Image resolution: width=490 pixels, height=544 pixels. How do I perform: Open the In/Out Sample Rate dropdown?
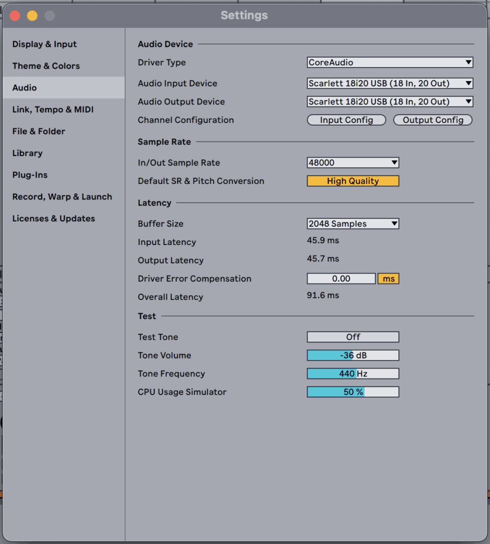coord(353,162)
